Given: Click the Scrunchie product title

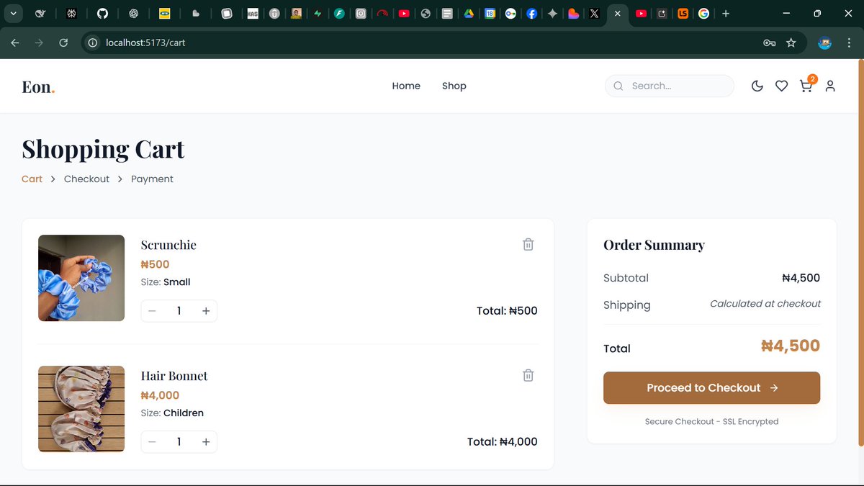Looking at the screenshot, I should pos(168,245).
